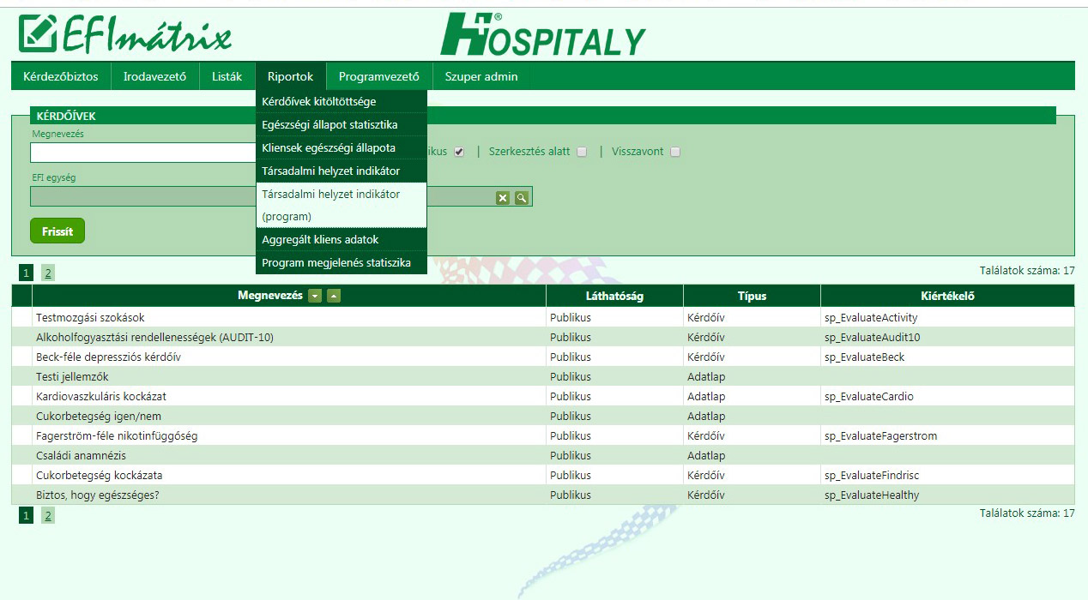Go to page 2 in top pager
Image resolution: width=1088 pixels, height=600 pixels.
coord(48,273)
